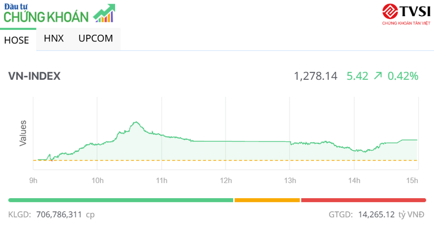434x230 pixels.
Task: Click the TVSI red diamond logo
Action: pyautogui.click(x=391, y=11)
